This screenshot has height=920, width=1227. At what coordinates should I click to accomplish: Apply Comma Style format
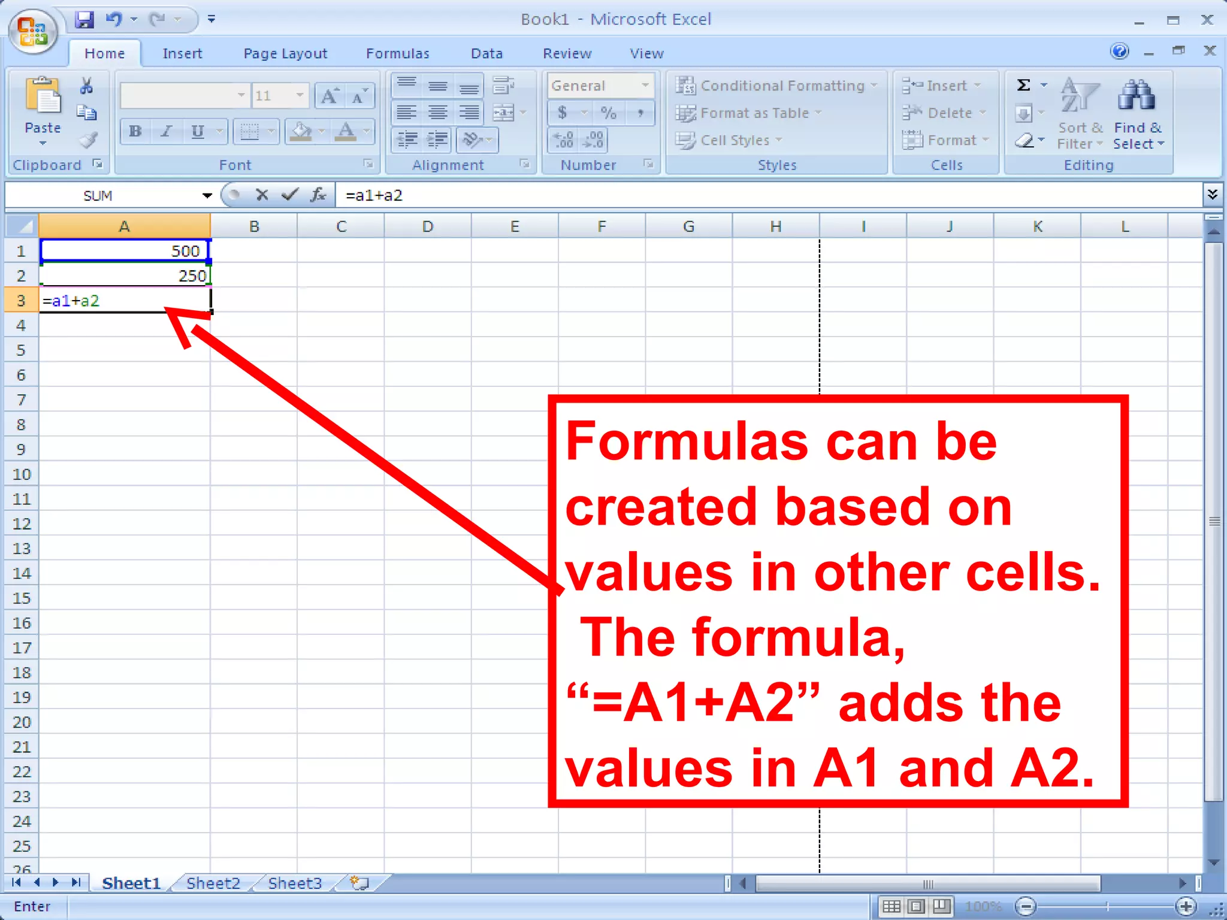tap(640, 113)
